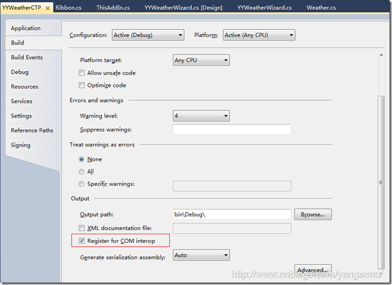The image size is (392, 285).
Task: Open the Signing page
Action: point(33,145)
